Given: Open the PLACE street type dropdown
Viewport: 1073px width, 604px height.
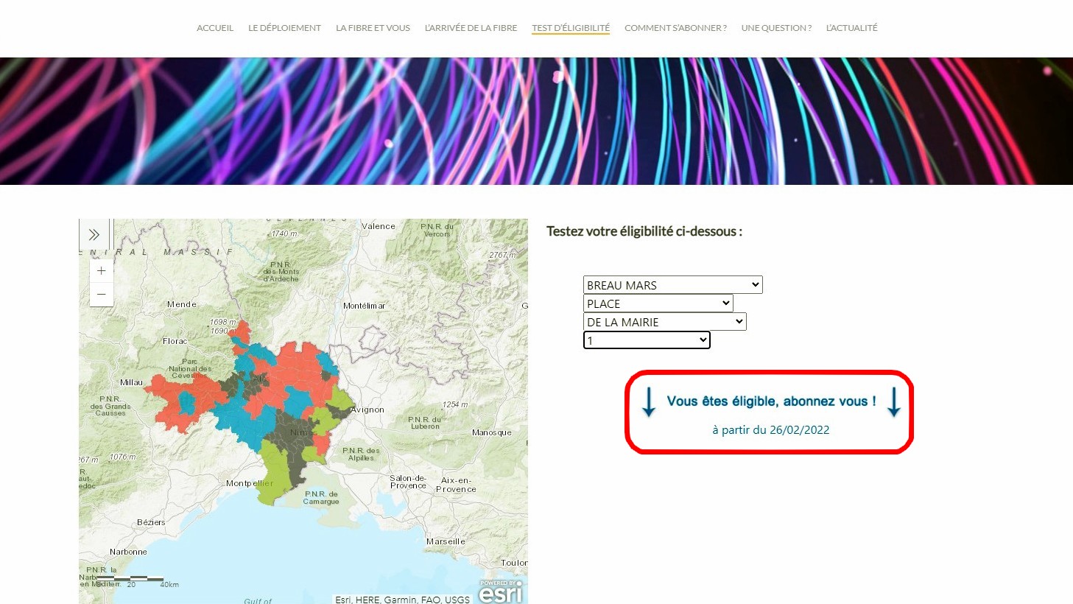Looking at the screenshot, I should point(658,303).
